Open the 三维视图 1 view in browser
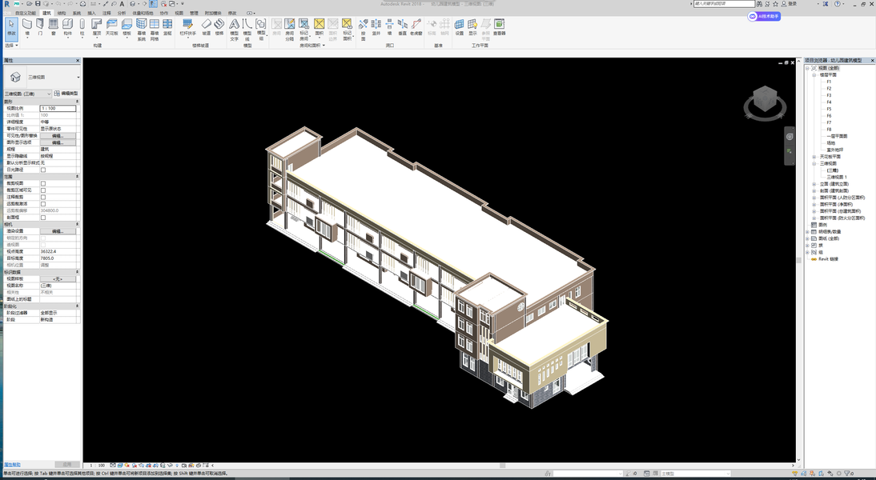876x480 pixels. (837, 177)
